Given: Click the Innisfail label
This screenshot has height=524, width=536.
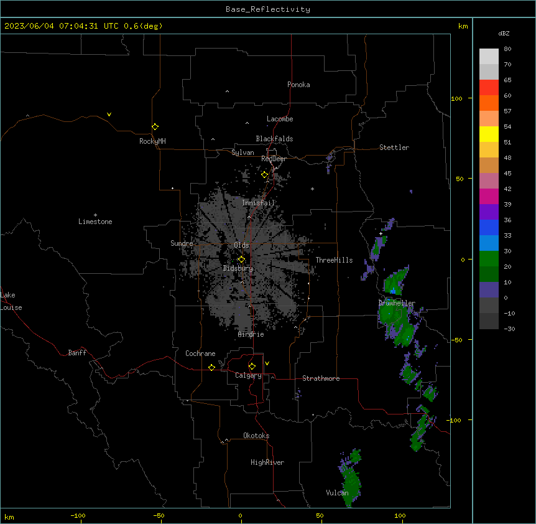Looking at the screenshot, I should click(x=259, y=203).
